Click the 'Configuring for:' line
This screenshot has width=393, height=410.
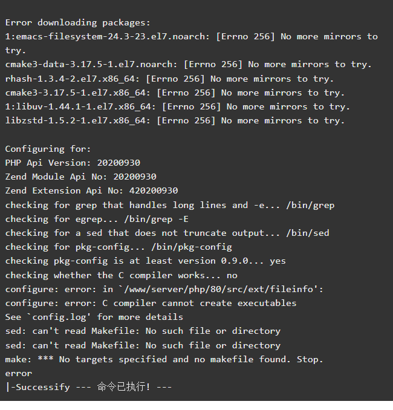point(48,149)
